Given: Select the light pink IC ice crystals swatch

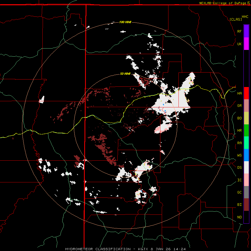Looking at the screenshot, I should pos(246,180).
